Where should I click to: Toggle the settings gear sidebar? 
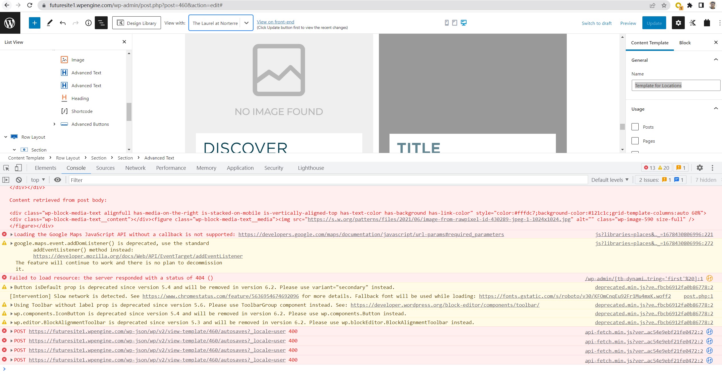678,23
